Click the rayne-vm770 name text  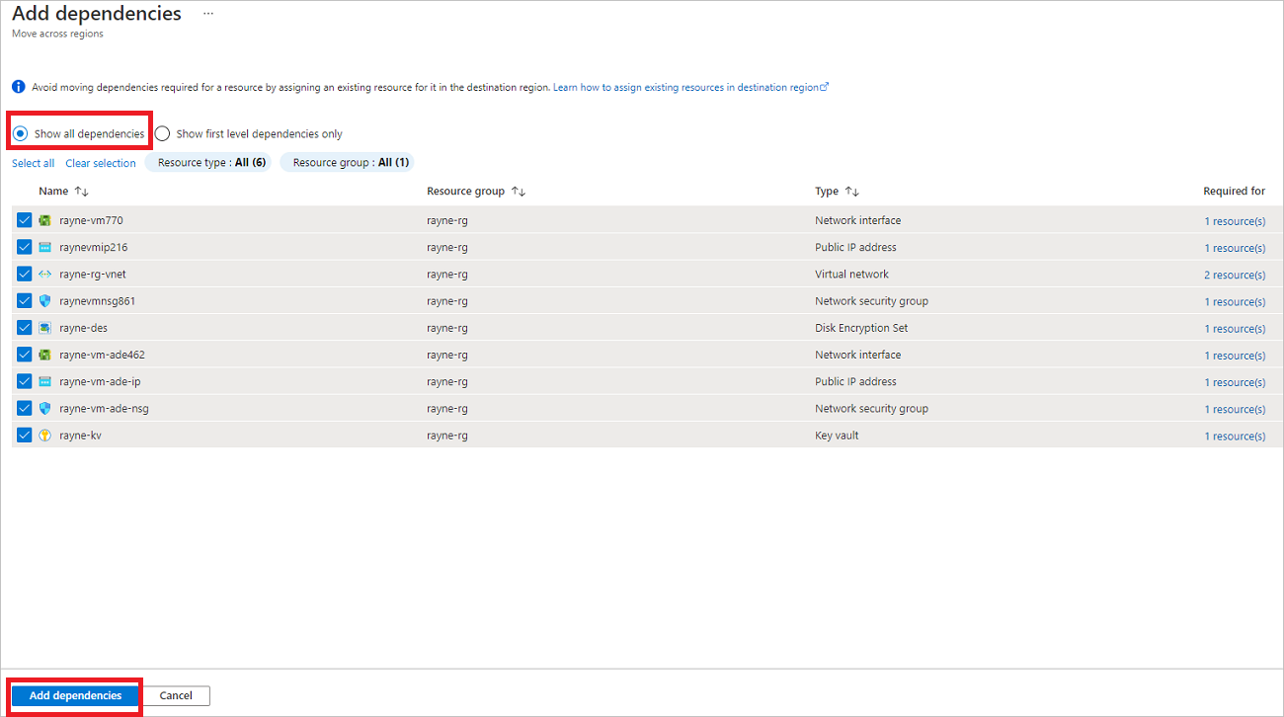point(91,220)
